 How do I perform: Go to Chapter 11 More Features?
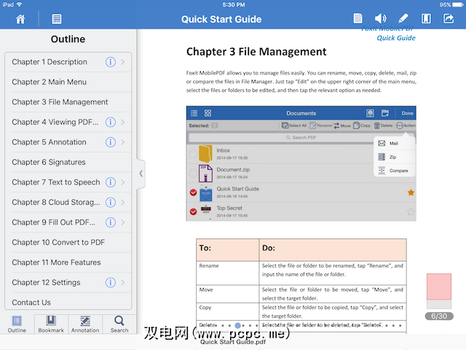(x=68, y=262)
